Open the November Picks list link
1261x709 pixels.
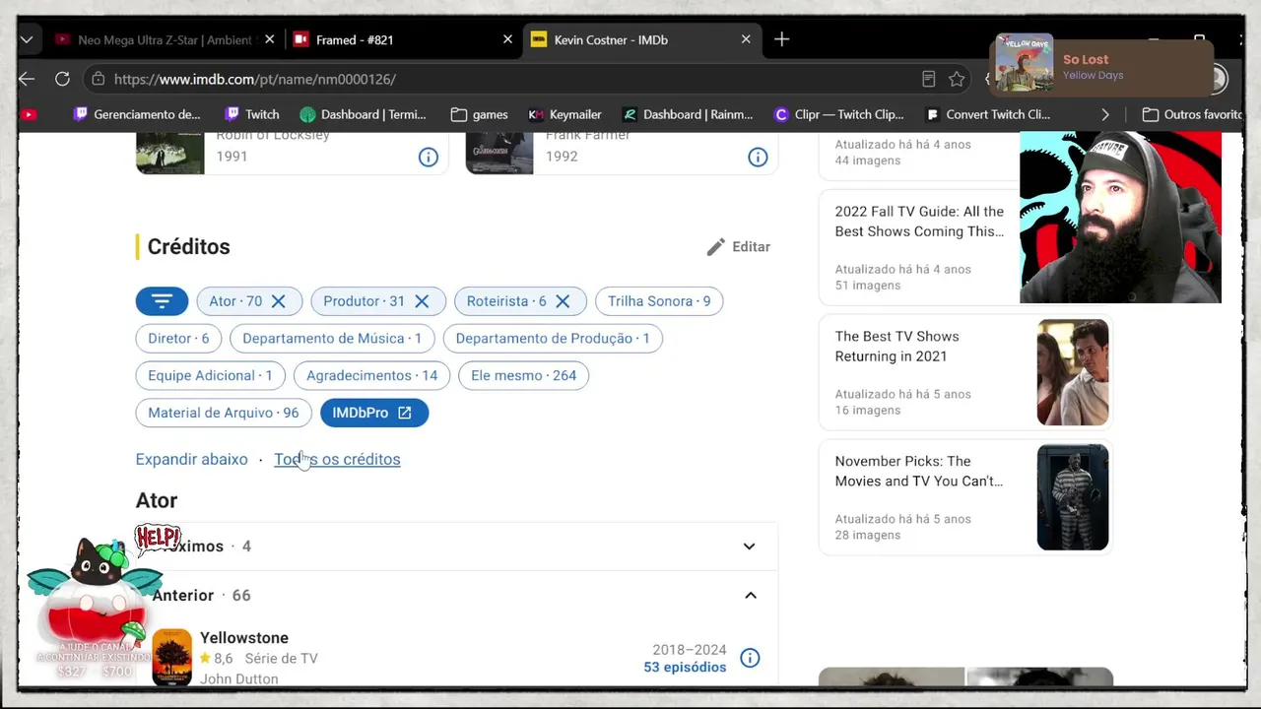tap(919, 472)
